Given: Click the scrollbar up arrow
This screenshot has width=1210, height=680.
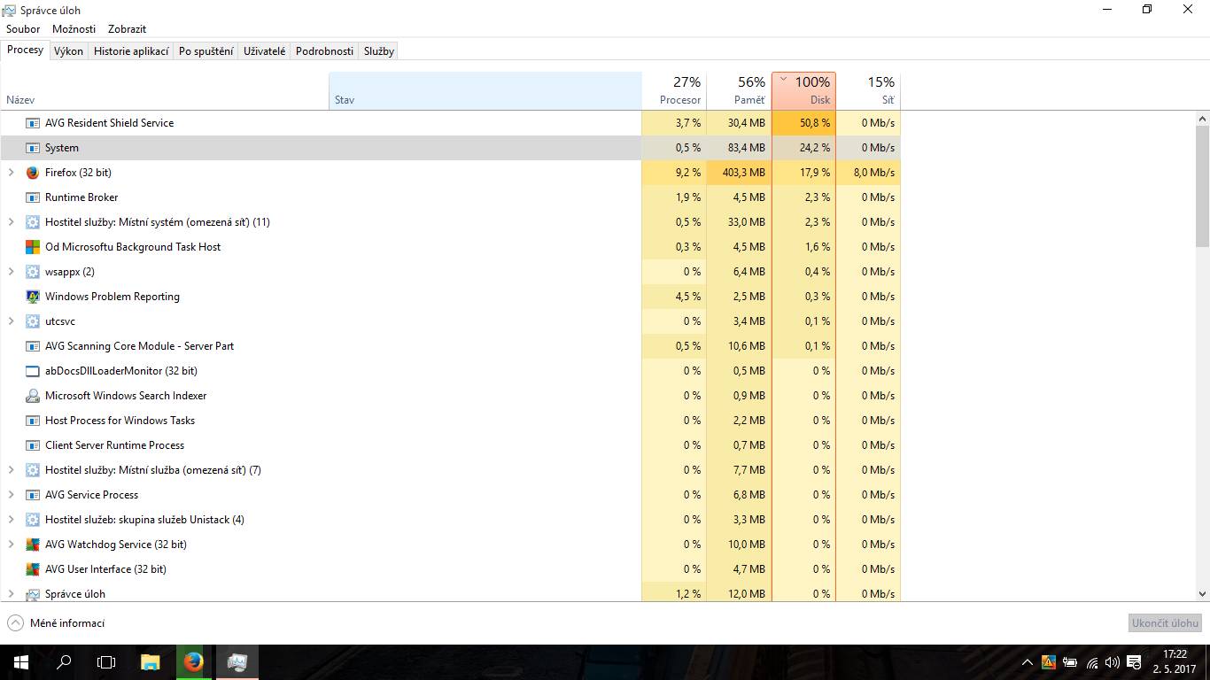Looking at the screenshot, I should (1202, 119).
